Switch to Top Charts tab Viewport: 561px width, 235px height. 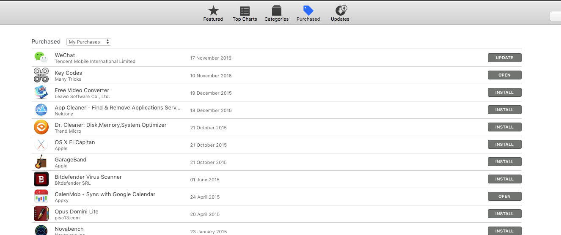245,14
